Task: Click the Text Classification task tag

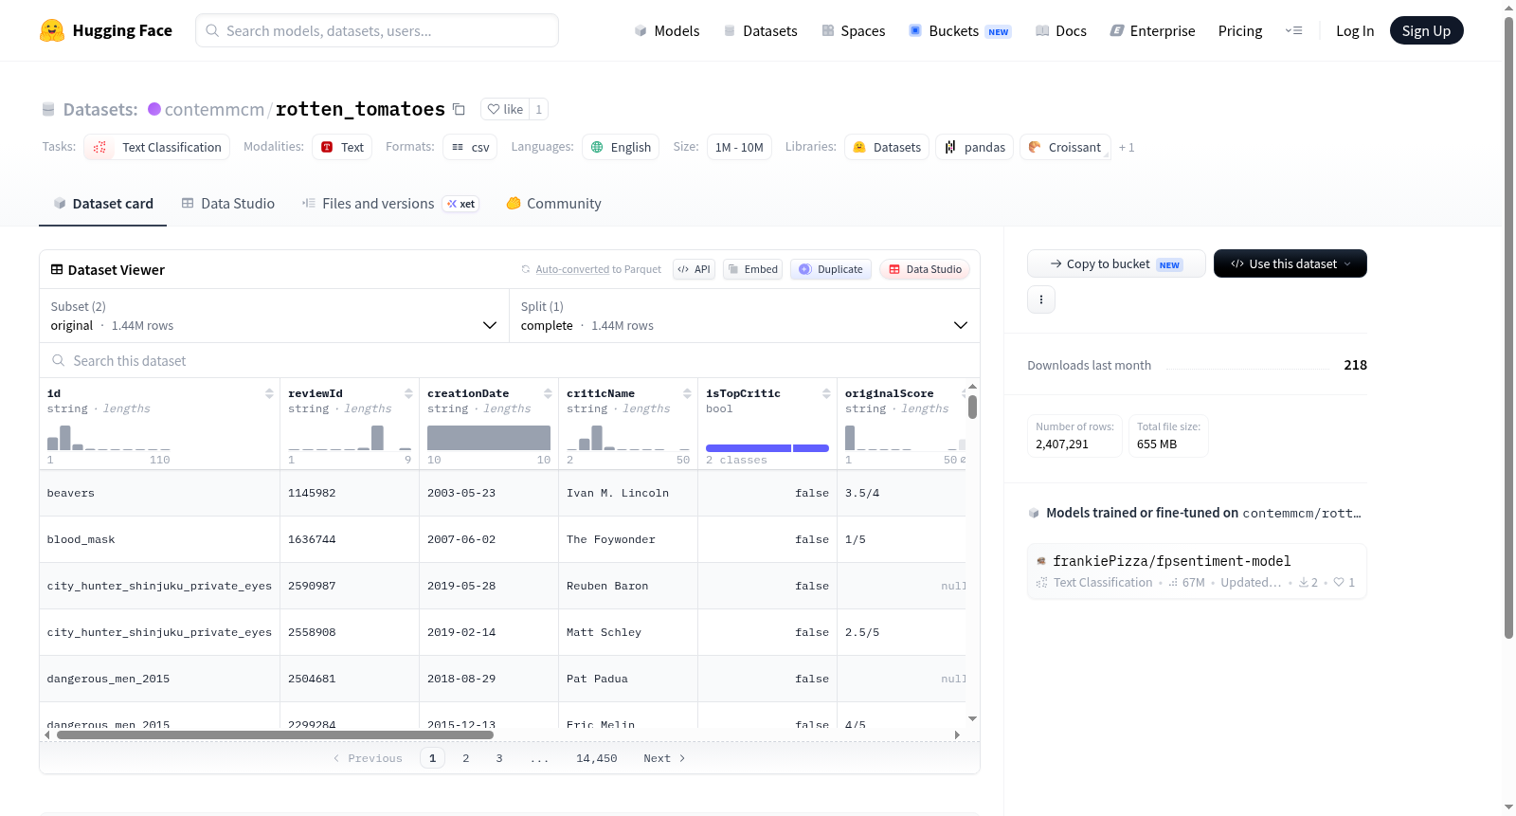Action: point(157,147)
